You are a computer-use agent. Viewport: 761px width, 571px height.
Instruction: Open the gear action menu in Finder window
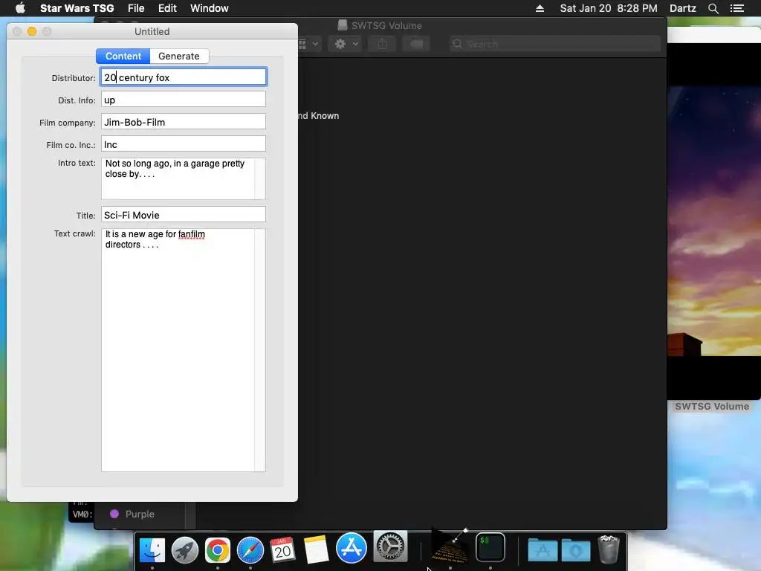346,44
